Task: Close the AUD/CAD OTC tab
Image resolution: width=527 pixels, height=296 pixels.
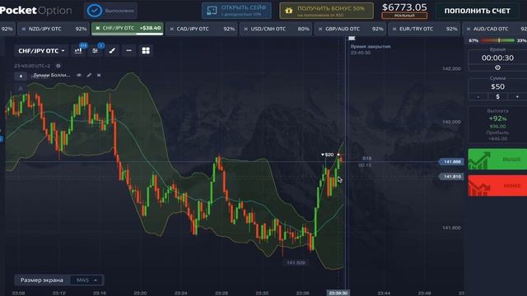Action: [x=469, y=30]
